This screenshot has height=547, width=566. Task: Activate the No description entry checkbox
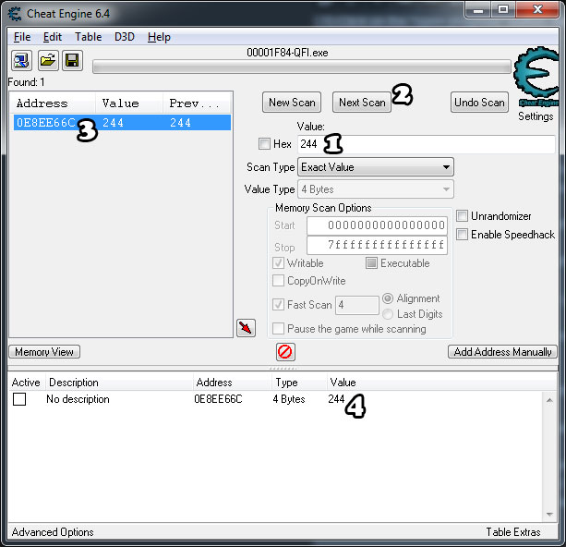[19, 399]
